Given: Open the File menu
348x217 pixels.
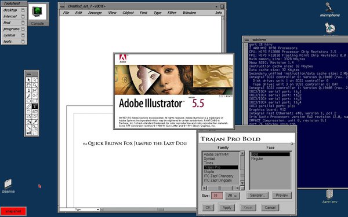Looking at the screenshot, I should 66,13.
